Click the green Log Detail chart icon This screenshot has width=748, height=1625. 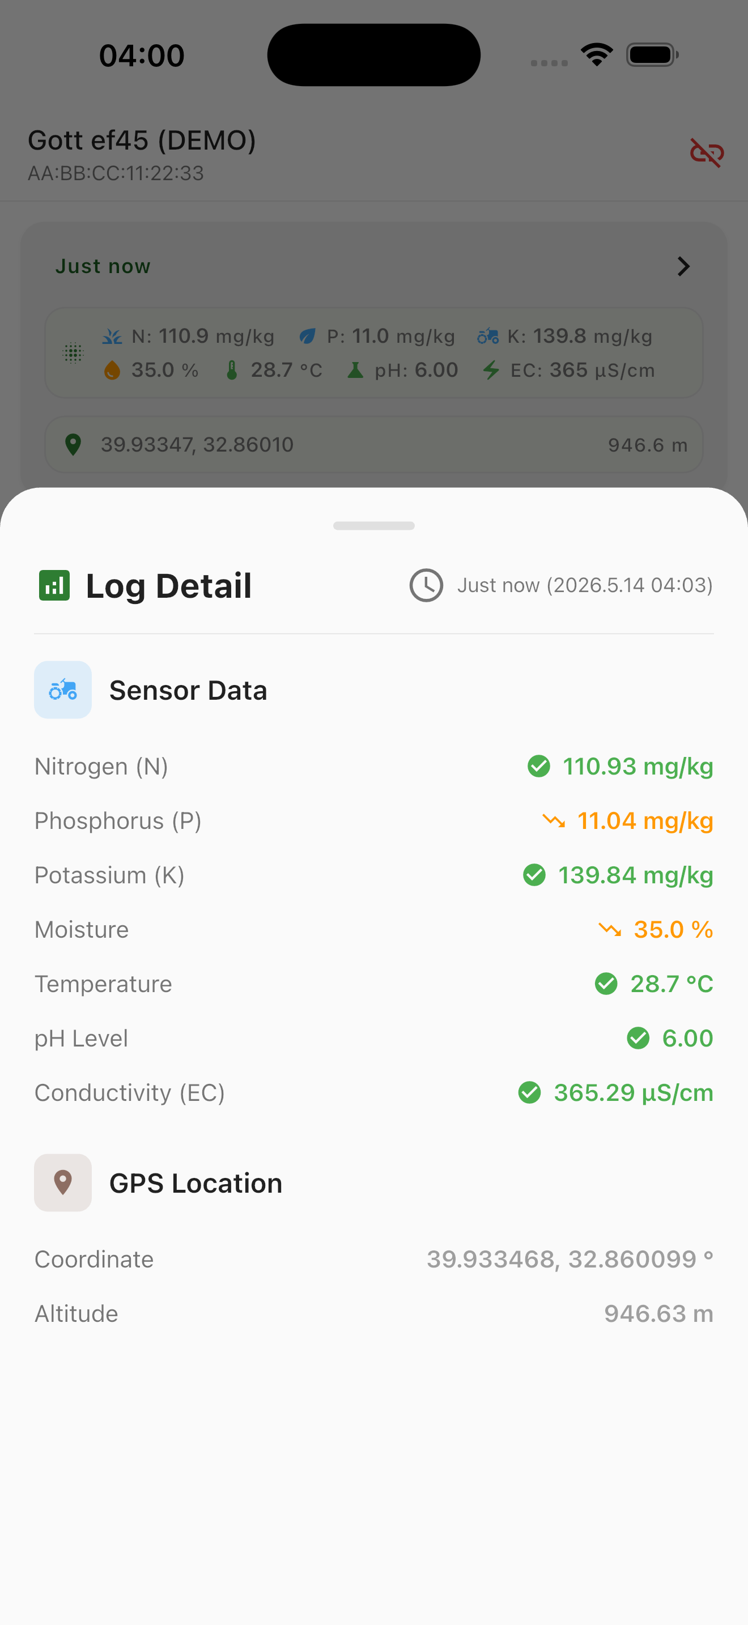[54, 585]
